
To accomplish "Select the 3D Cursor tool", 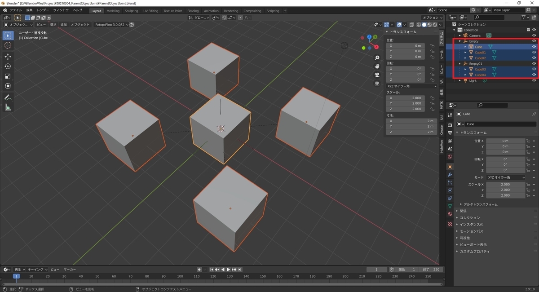I will click(x=8, y=45).
